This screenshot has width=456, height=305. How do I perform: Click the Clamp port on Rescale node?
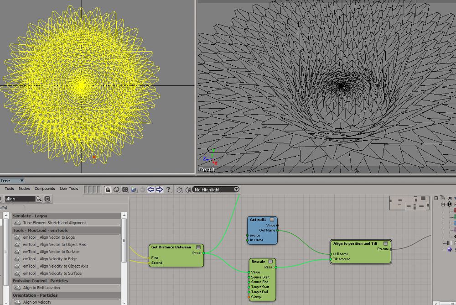pos(249,297)
